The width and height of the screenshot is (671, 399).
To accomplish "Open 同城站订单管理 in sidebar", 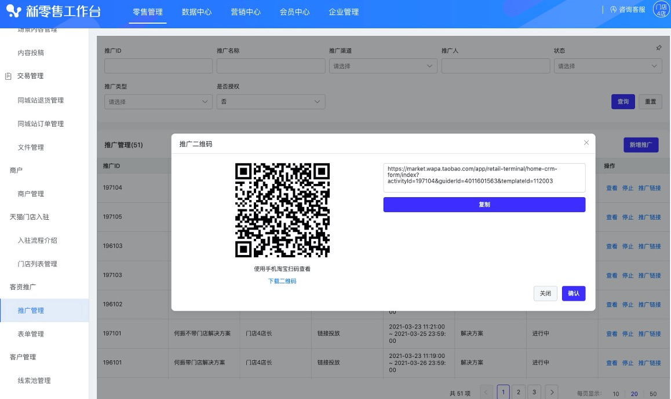I will click(41, 124).
